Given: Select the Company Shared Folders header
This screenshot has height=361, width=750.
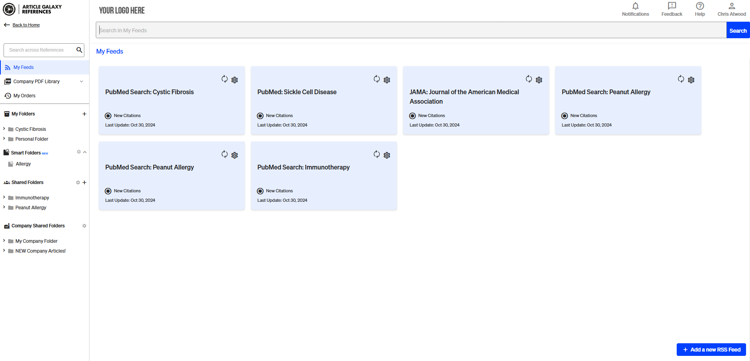Looking at the screenshot, I should [38, 226].
